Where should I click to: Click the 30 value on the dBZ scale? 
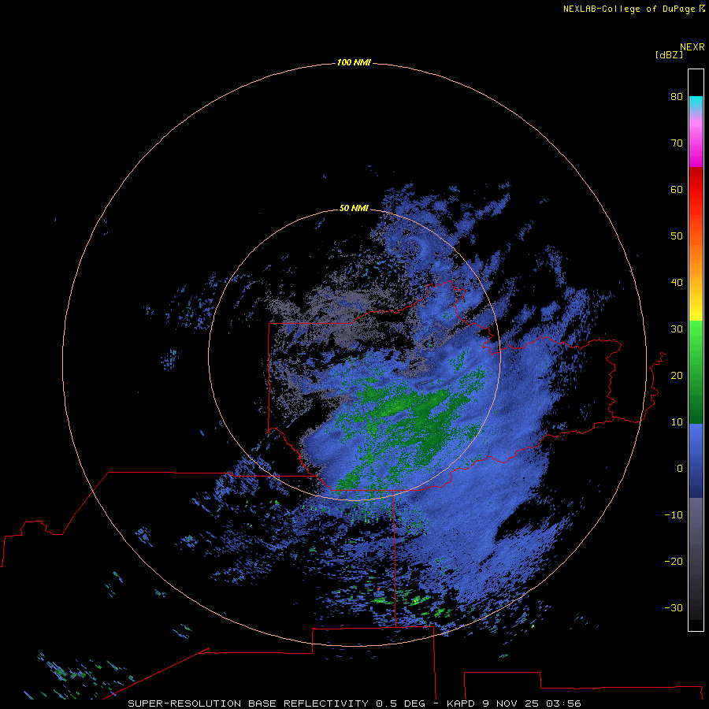tap(677, 329)
